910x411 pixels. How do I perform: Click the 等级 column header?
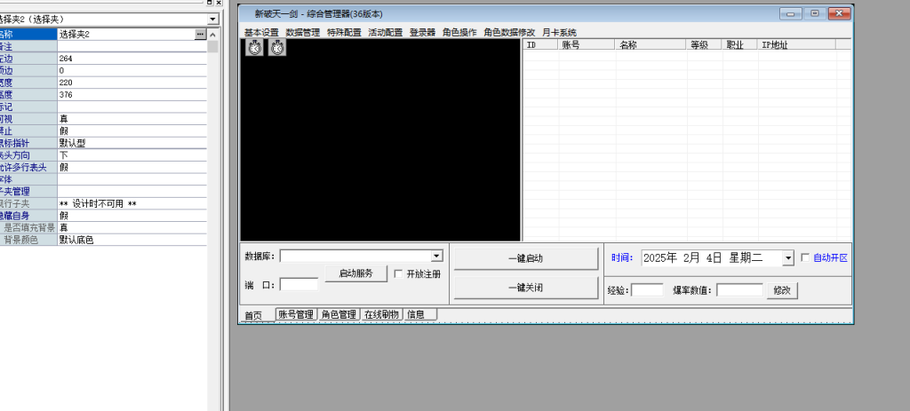pyautogui.click(x=705, y=44)
